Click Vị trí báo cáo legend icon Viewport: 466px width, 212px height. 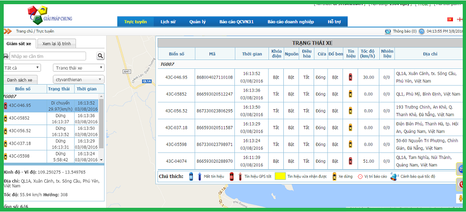click(x=360, y=176)
